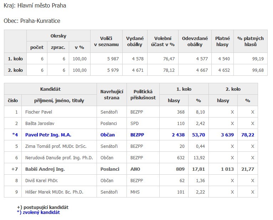Select the Kandidát column header
273x220 pixels.
coord(50,89)
